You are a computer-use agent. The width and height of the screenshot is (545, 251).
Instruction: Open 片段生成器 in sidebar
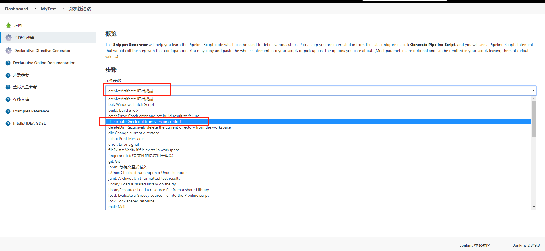24,38
